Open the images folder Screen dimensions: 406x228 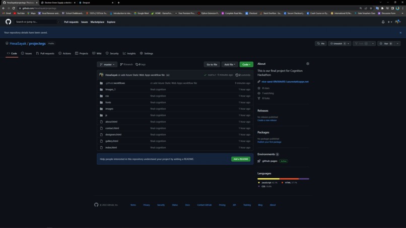109,109
